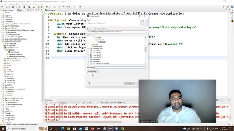Click the filter funnel icon in Project Explorer
This screenshot has height=131, width=234.
click(33, 10)
